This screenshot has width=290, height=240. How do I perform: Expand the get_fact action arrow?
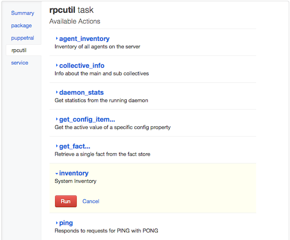pyautogui.click(x=57, y=146)
